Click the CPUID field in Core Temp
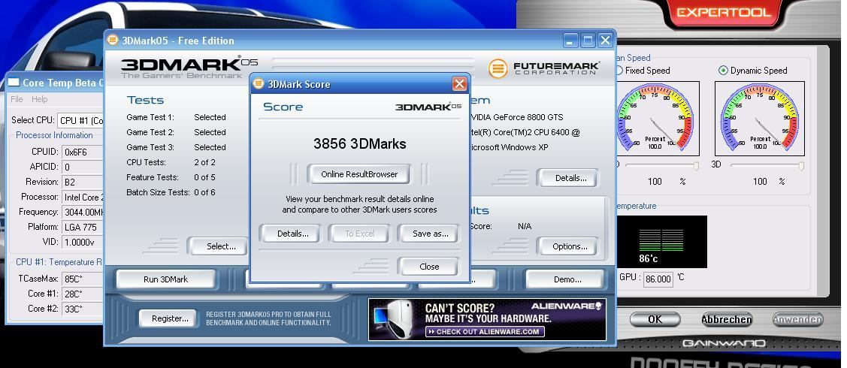Image resolution: width=847 pixels, height=368 pixels. [x=83, y=152]
